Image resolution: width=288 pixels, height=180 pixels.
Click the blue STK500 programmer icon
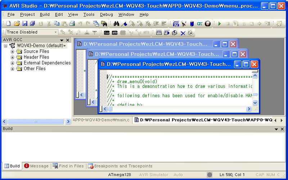pos(176,23)
